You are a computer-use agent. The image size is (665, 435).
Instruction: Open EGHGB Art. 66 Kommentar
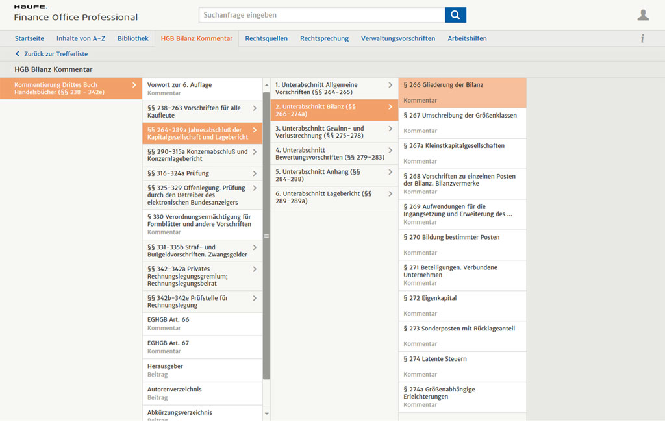point(203,324)
